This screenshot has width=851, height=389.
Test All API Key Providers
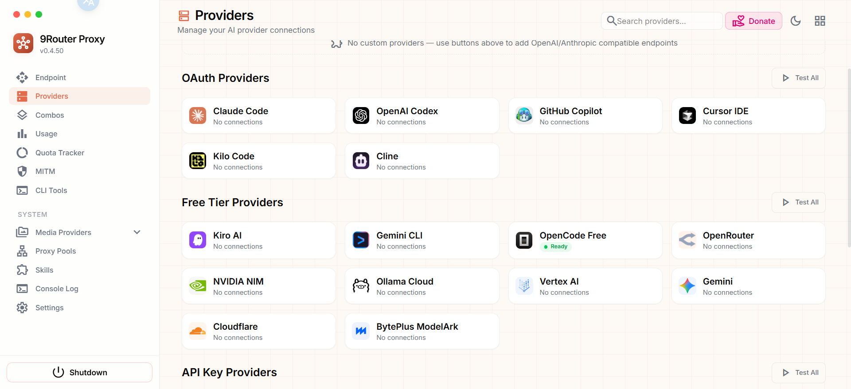[x=799, y=373]
